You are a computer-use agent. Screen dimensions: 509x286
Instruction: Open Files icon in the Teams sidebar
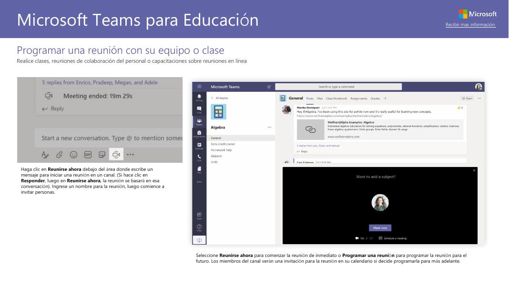199,169
